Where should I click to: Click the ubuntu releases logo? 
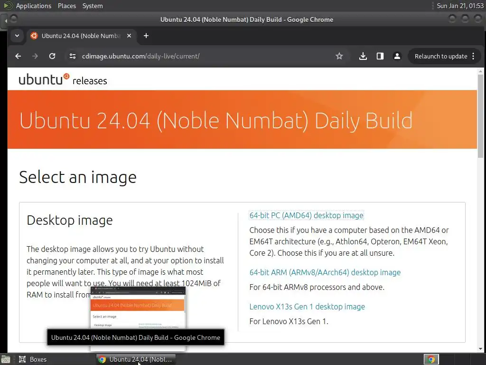tap(63, 79)
